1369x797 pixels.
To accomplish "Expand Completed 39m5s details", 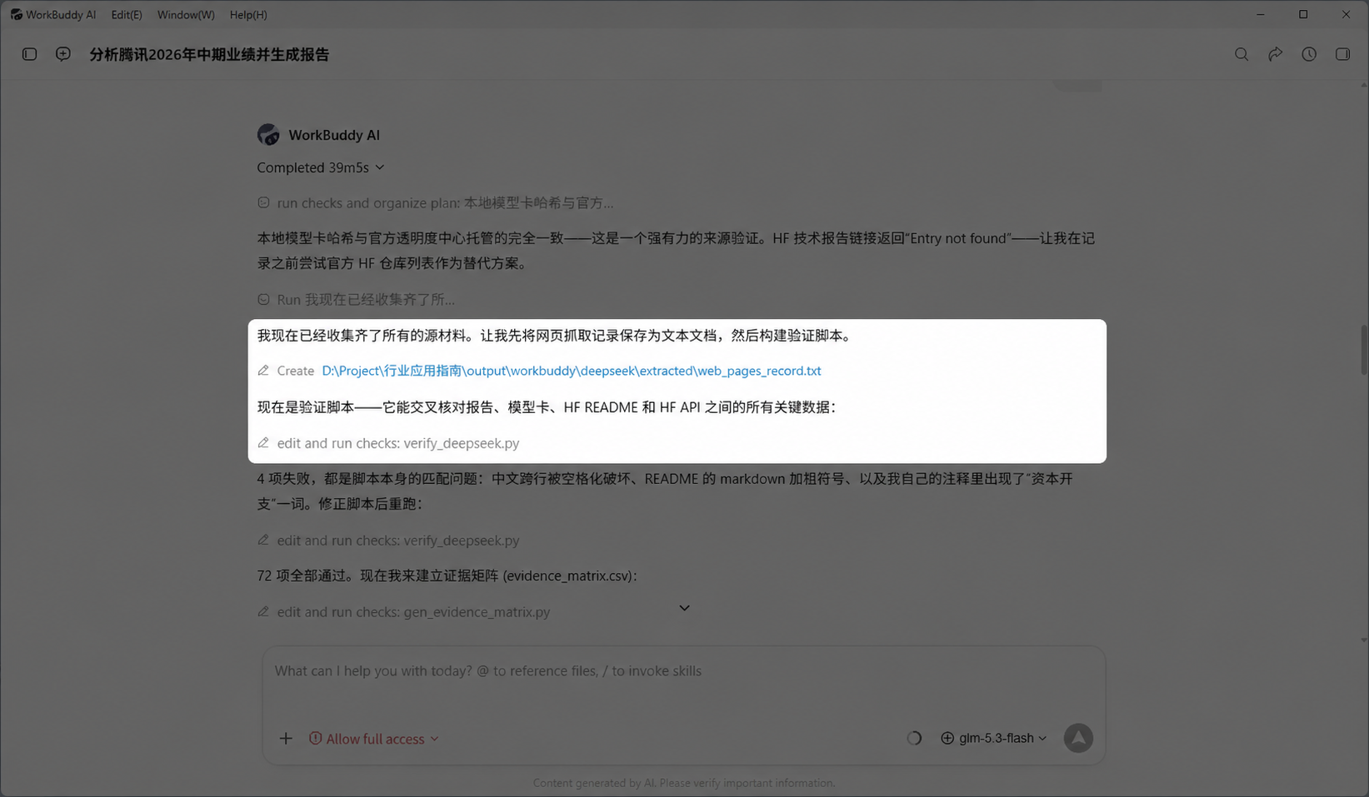I will [x=321, y=167].
